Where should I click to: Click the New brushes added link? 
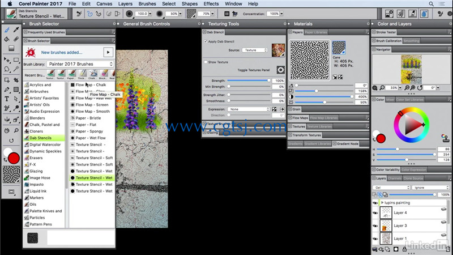62,52
